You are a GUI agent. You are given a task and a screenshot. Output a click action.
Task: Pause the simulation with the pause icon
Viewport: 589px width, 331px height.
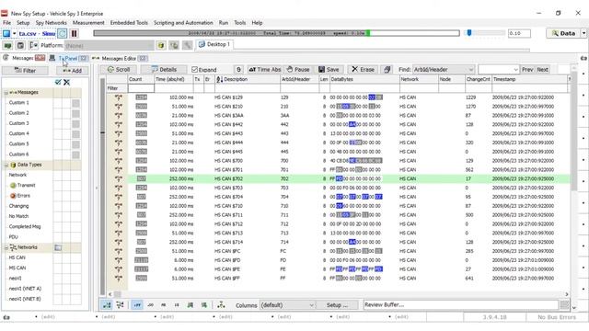pyautogui.click(x=74, y=33)
